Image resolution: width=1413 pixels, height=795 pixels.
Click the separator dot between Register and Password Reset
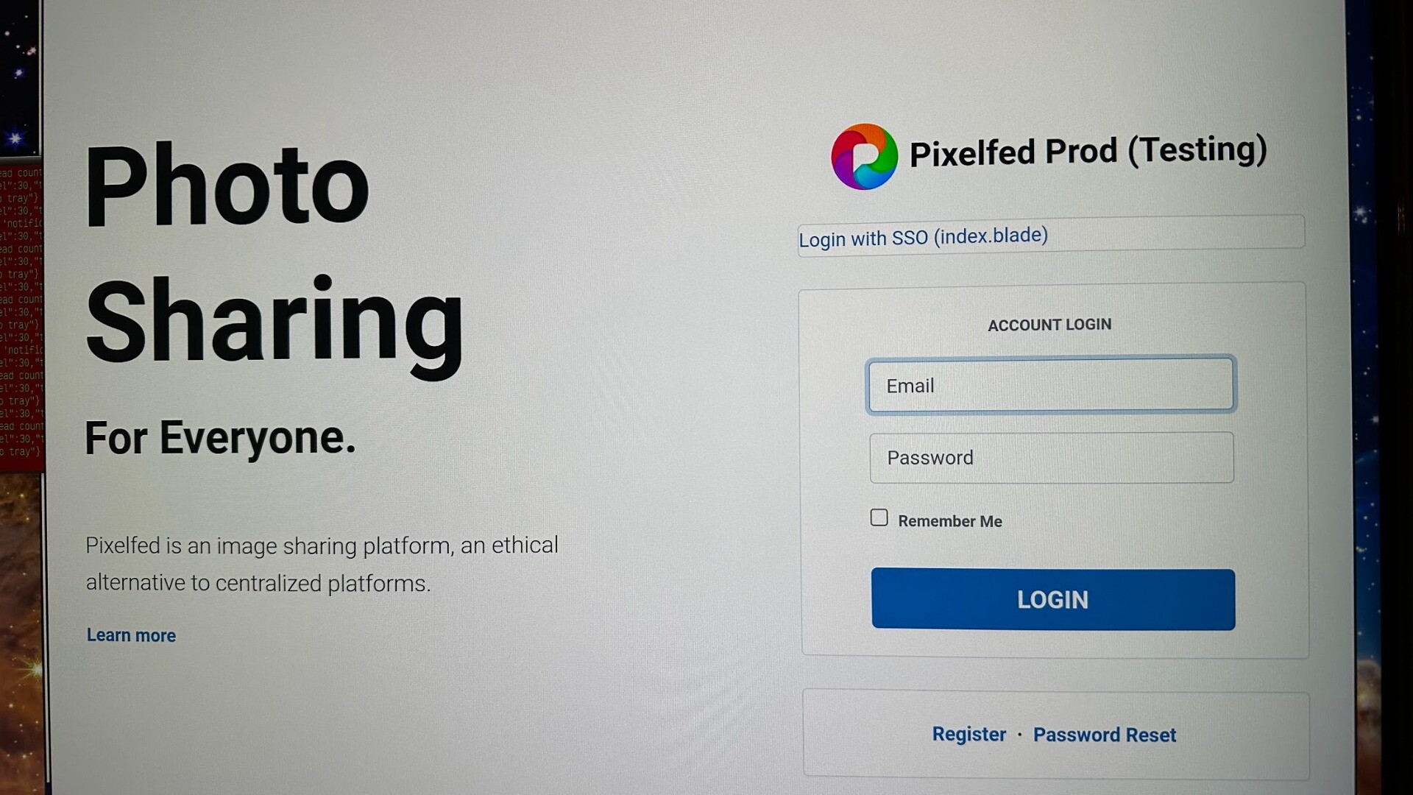tap(1019, 735)
